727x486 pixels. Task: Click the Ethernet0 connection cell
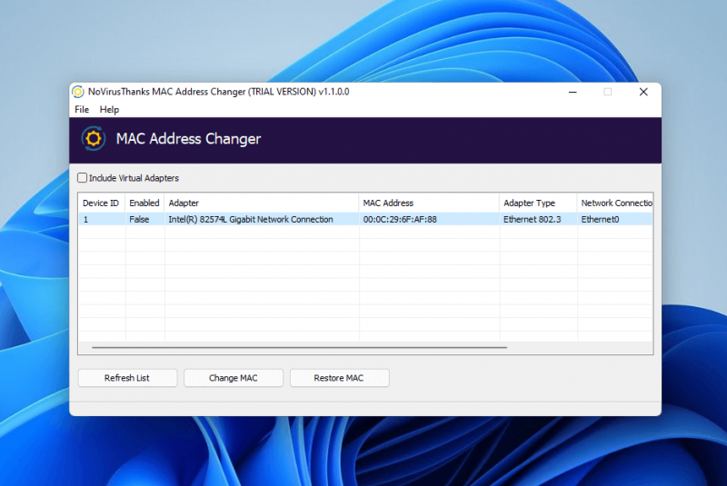tap(600, 220)
